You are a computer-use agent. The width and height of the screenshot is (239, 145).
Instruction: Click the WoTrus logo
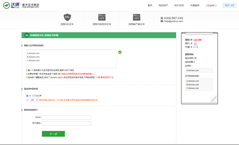(x=11, y=5)
